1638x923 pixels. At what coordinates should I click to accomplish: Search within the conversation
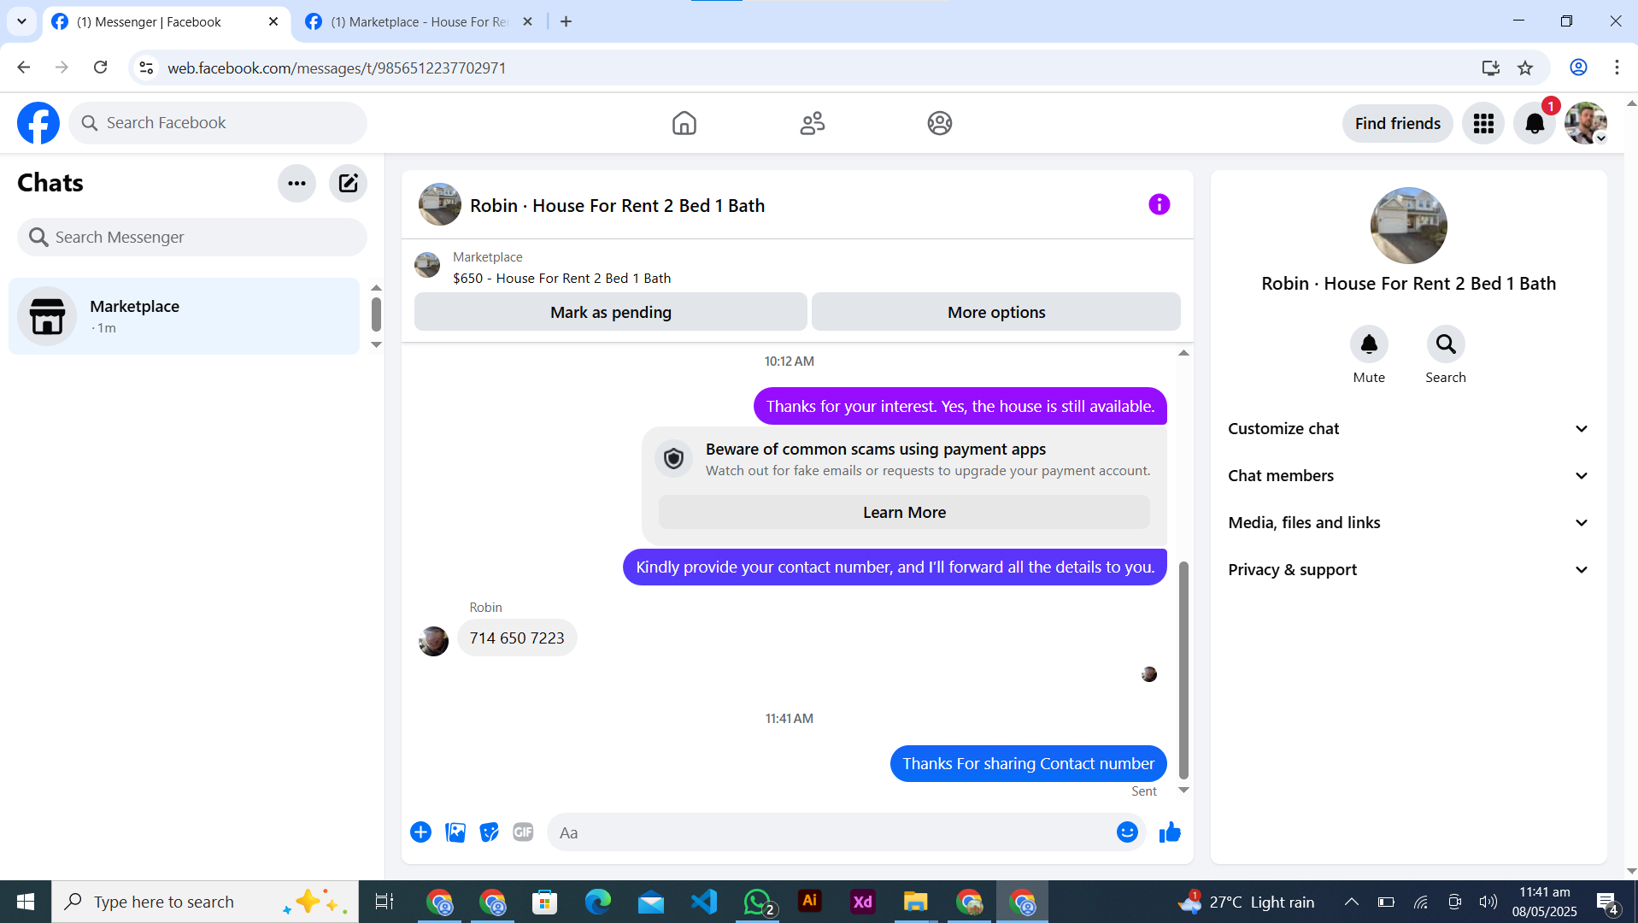coord(1446,344)
